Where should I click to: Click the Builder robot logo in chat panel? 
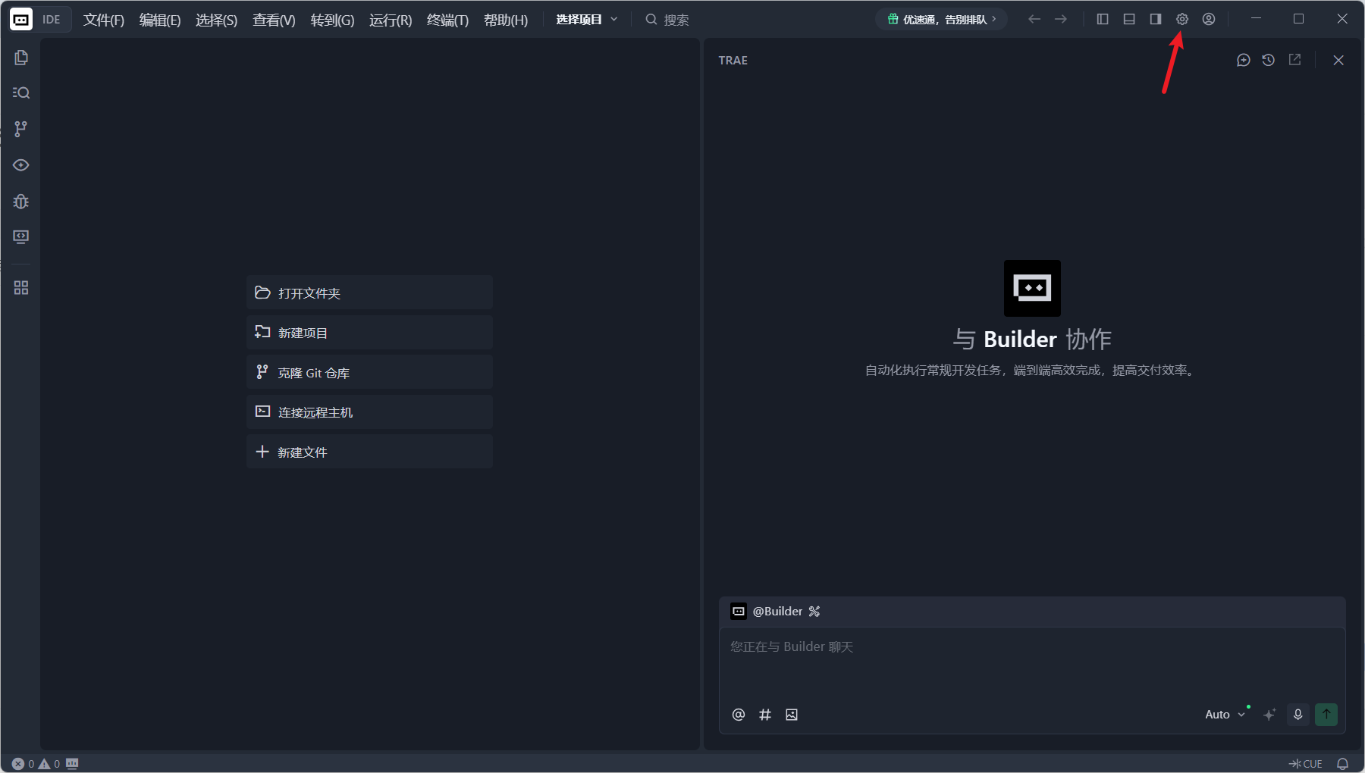tap(1032, 288)
